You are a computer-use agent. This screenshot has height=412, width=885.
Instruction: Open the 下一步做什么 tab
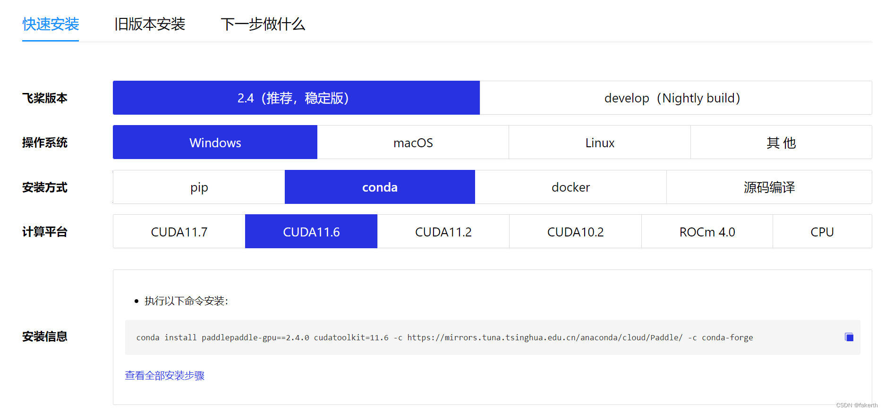tap(263, 24)
